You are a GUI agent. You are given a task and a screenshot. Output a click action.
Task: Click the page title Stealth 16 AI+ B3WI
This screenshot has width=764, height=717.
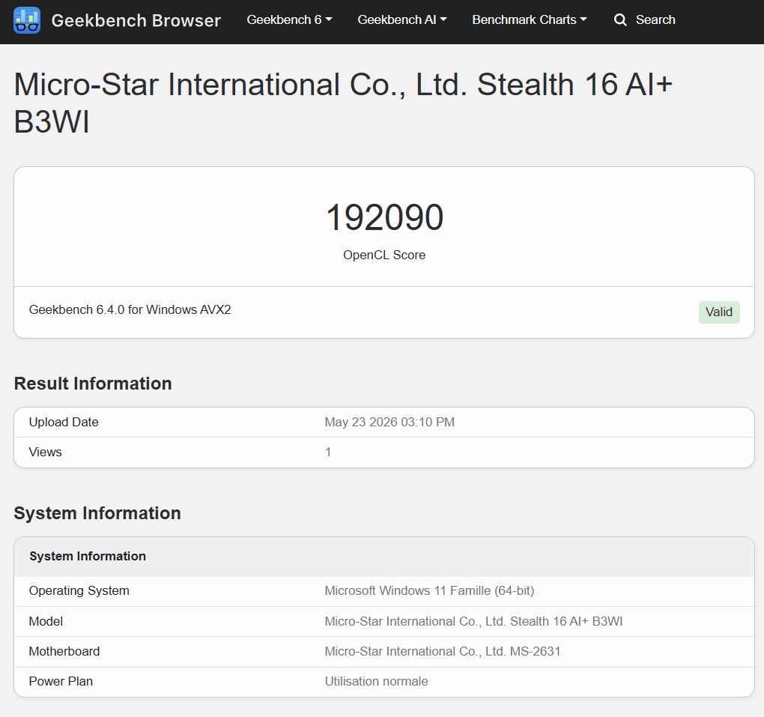point(343,103)
